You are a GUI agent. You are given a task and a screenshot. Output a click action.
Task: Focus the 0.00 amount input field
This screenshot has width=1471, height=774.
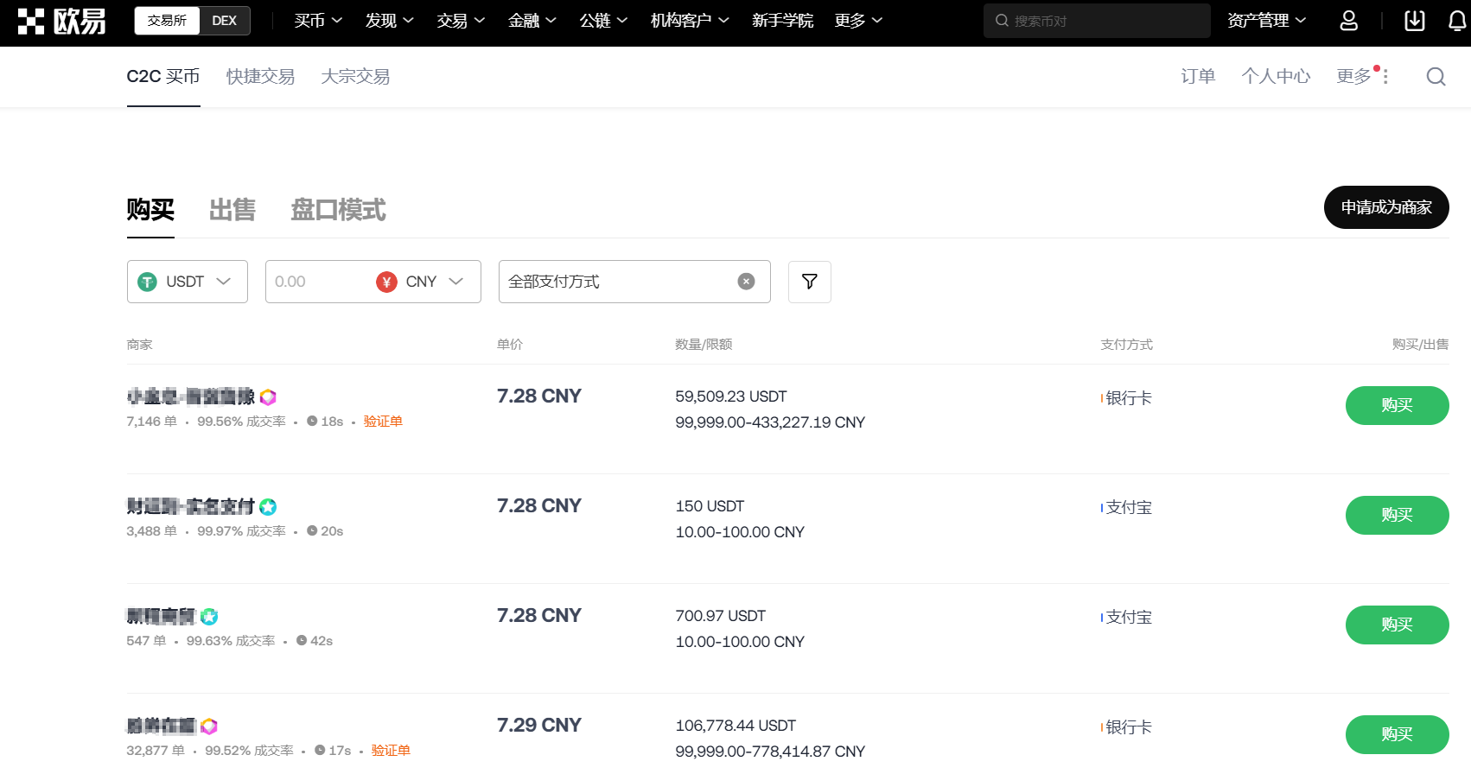click(318, 282)
